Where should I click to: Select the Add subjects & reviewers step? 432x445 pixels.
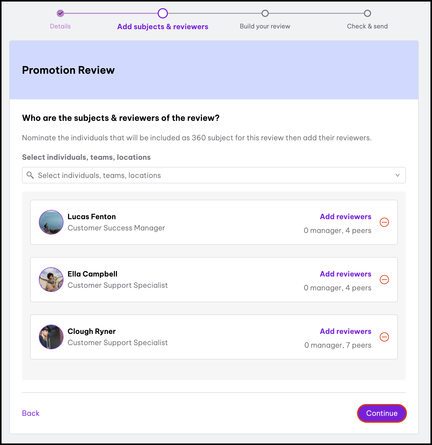(163, 27)
